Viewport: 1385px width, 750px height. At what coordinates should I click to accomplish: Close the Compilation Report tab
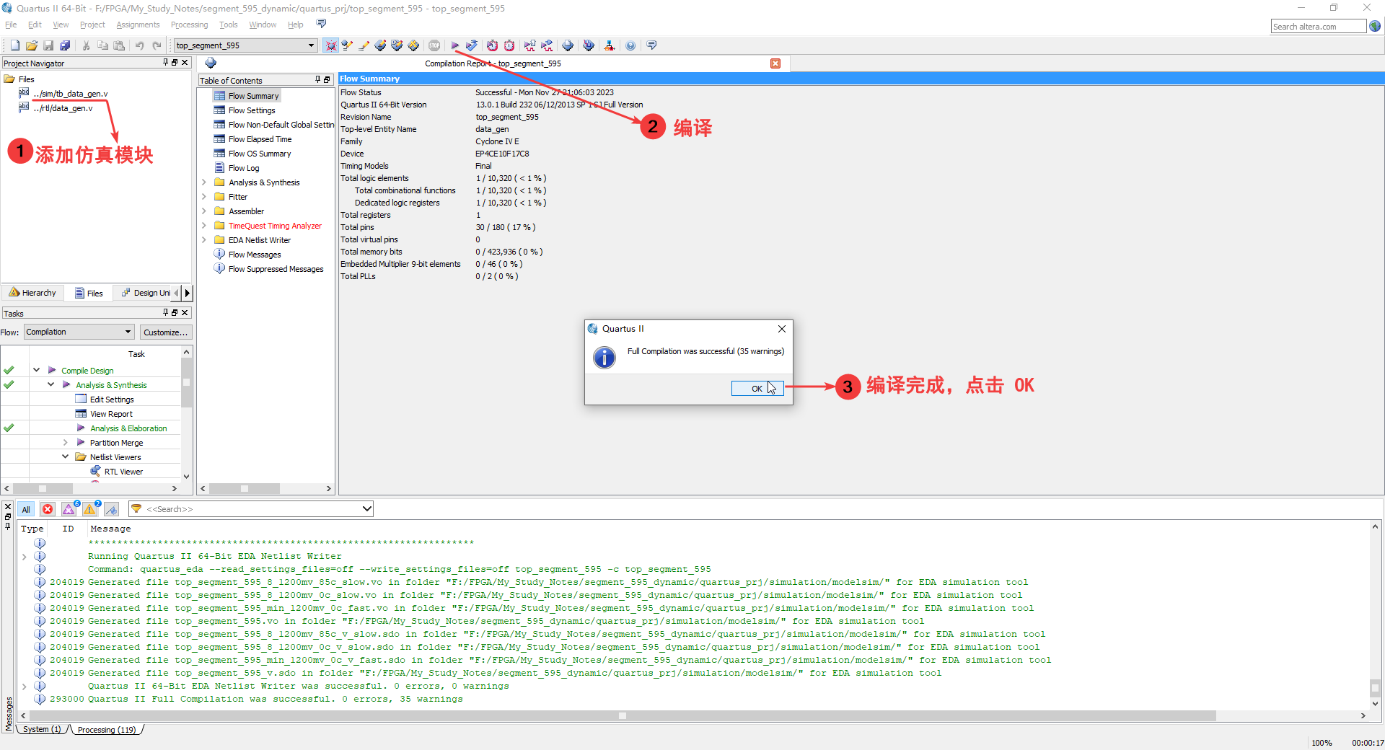click(x=775, y=63)
